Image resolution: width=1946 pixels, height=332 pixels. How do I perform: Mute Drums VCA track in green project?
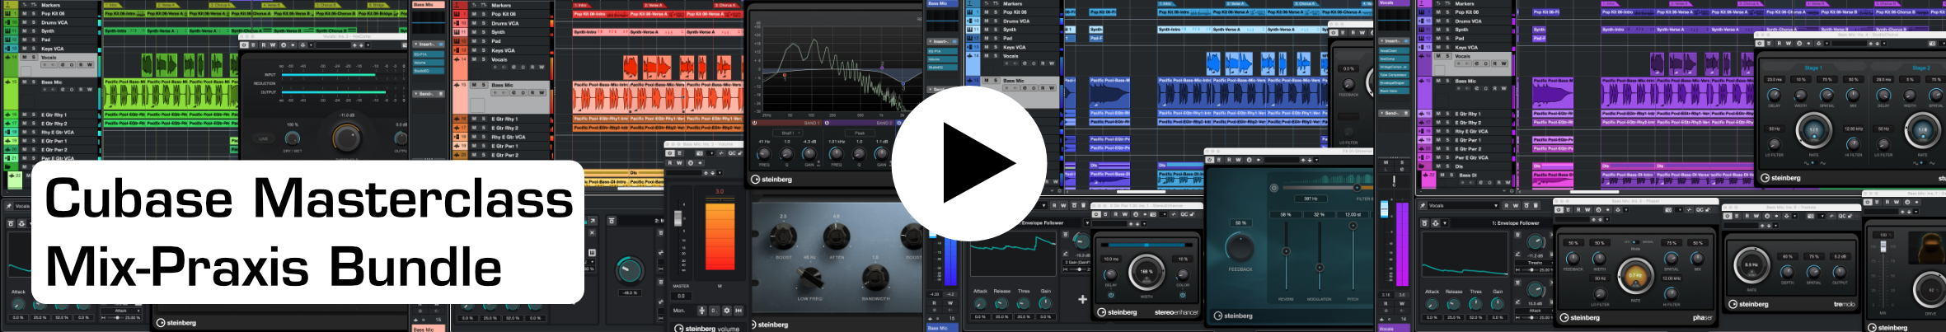pos(23,22)
